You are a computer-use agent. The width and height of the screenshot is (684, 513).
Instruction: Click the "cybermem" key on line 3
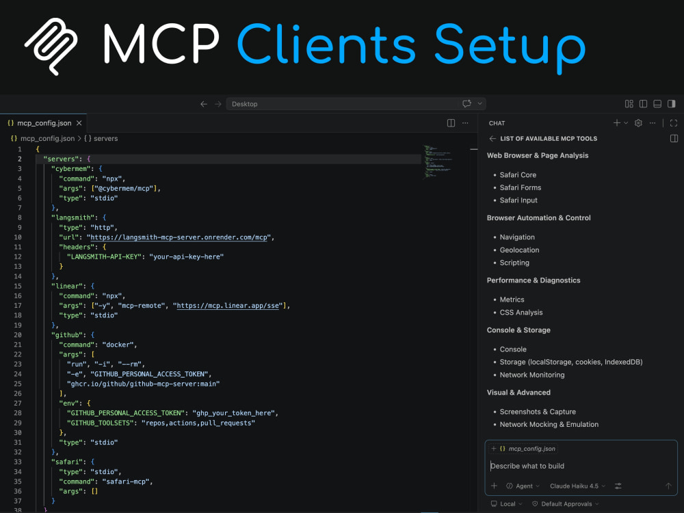point(70,169)
